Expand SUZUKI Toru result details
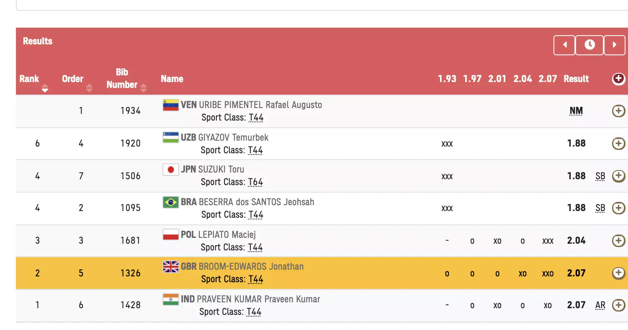The width and height of the screenshot is (628, 330). 618,176
